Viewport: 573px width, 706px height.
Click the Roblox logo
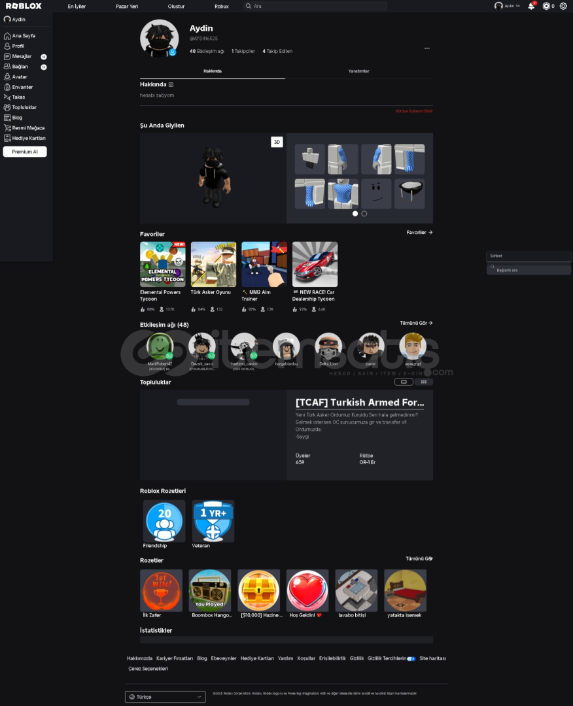click(24, 6)
